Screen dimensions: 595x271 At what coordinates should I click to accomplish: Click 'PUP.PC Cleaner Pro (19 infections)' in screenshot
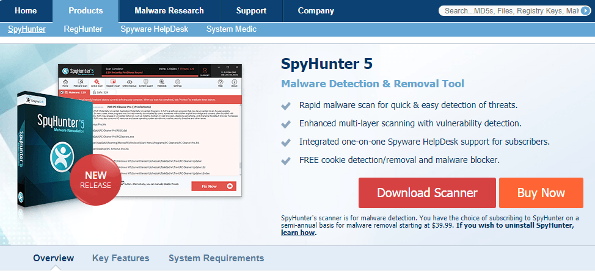pos(129,107)
